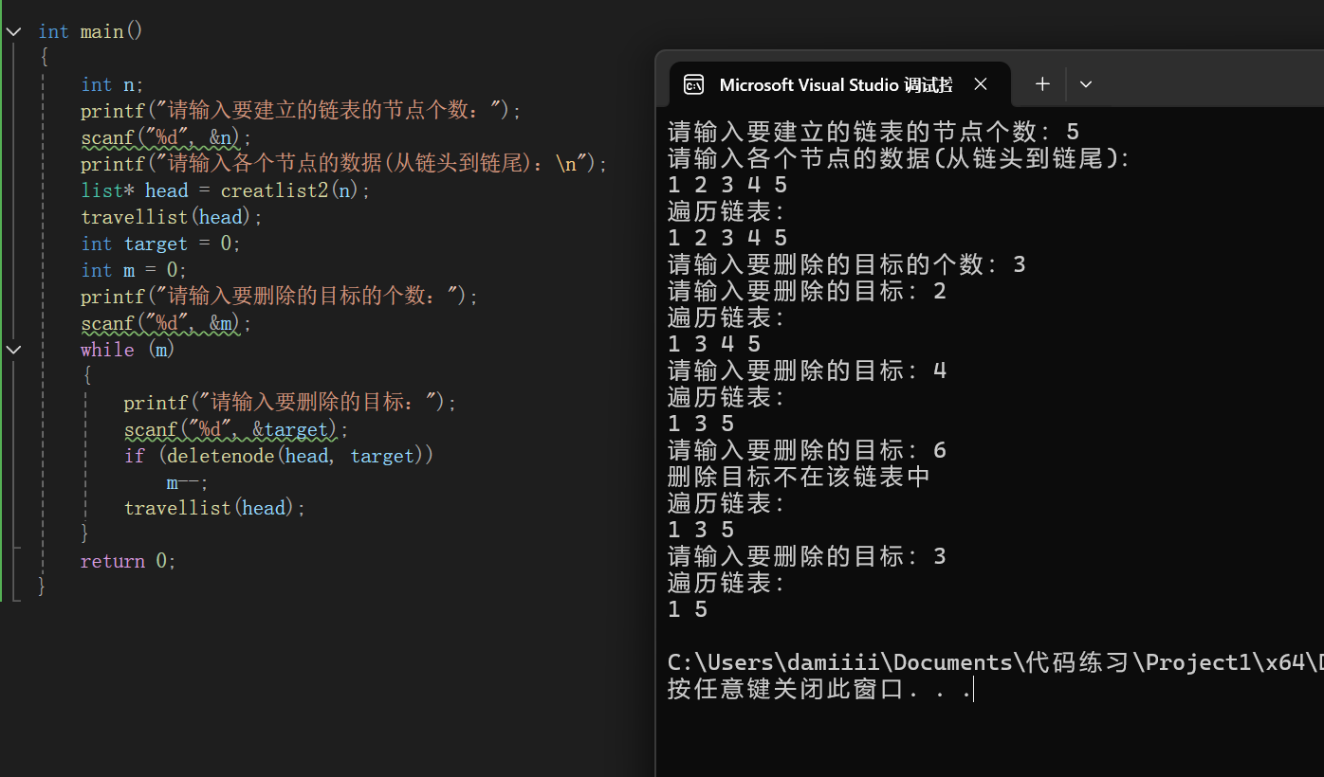The height and width of the screenshot is (777, 1324).
Task: Close the Microsoft Visual Studio 调试控制台 tab
Action: 980,83
